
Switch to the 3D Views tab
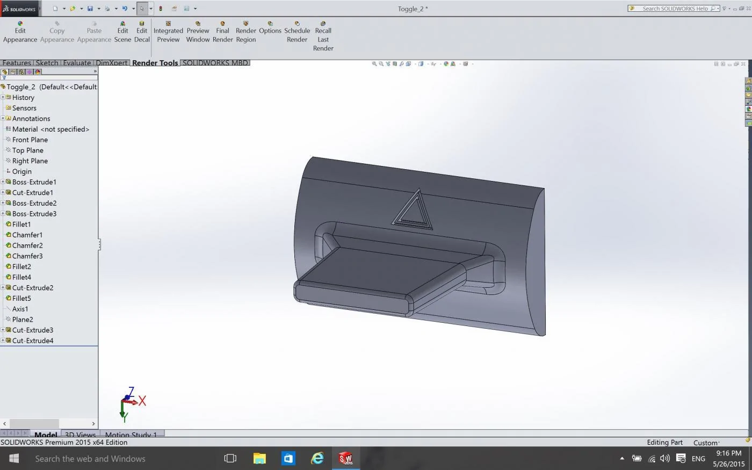coord(79,435)
